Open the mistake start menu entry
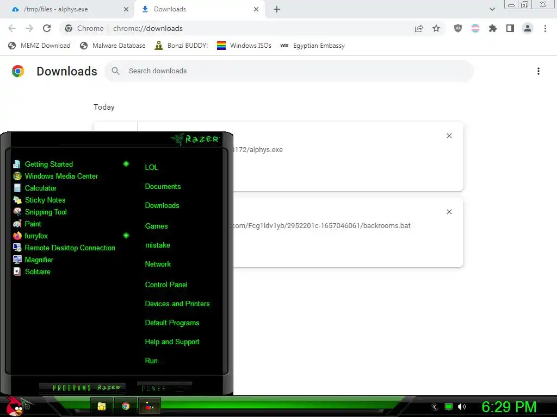This screenshot has width=557, height=417. click(x=158, y=245)
